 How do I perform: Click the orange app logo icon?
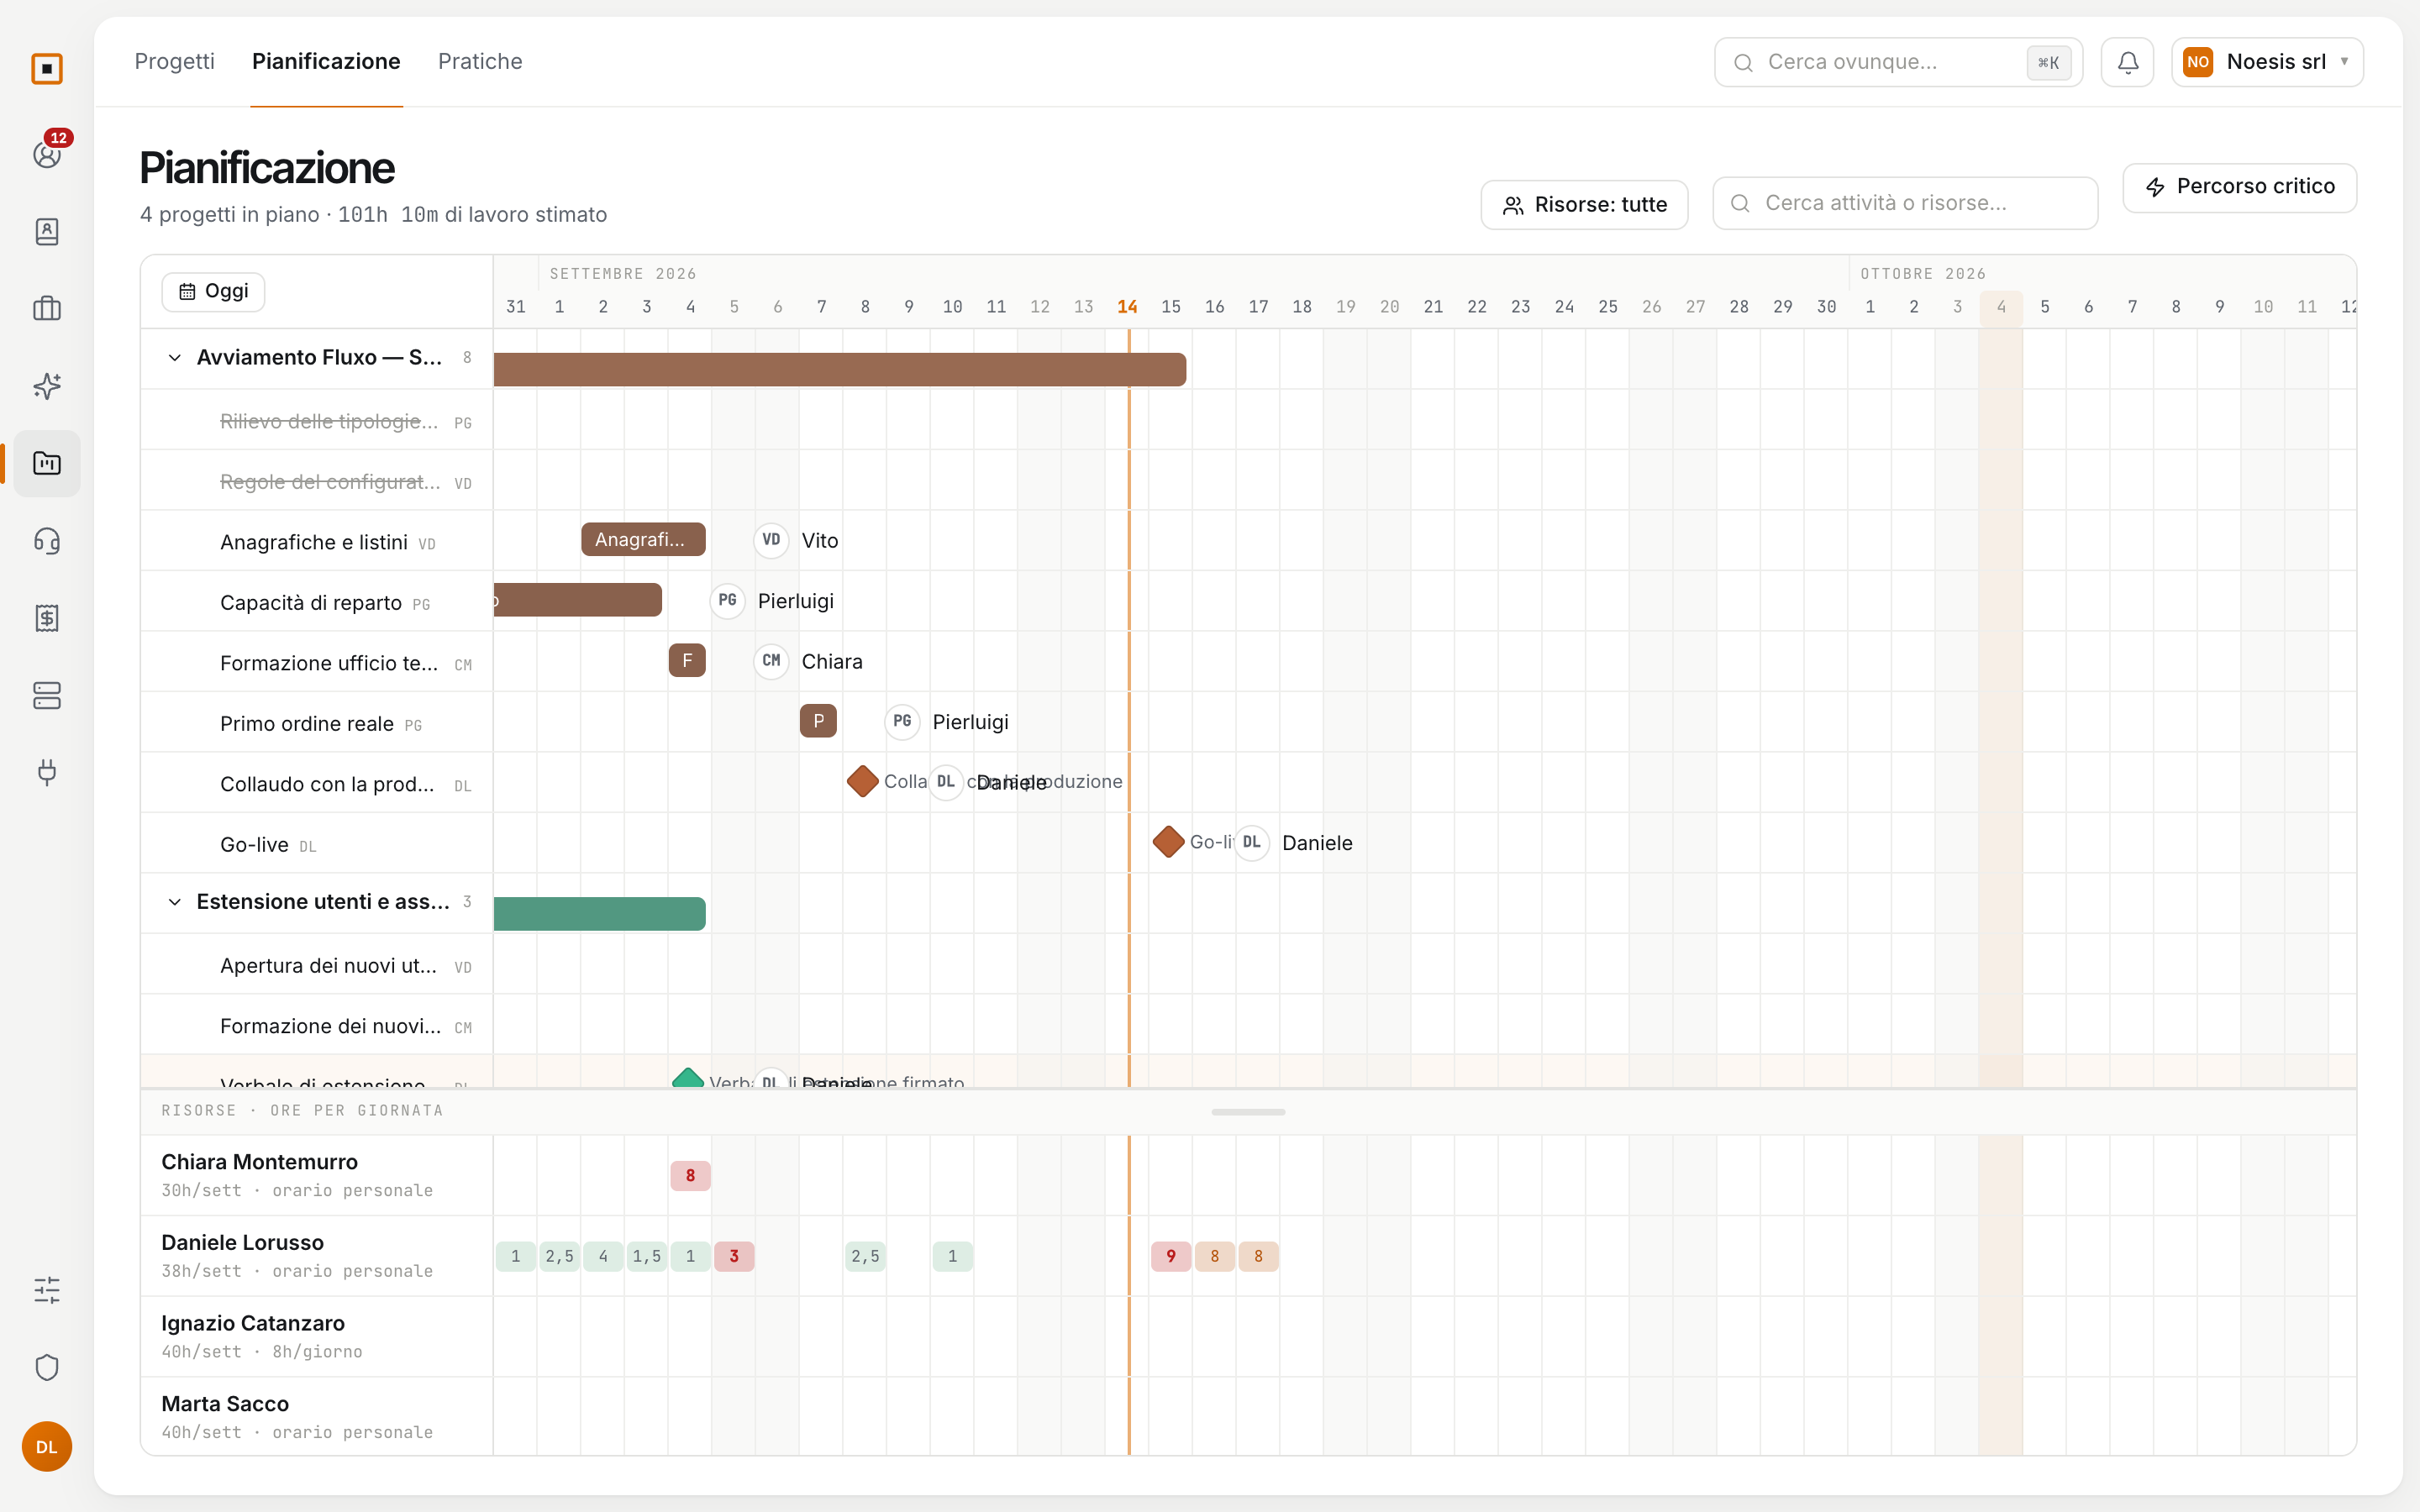pyautogui.click(x=47, y=69)
